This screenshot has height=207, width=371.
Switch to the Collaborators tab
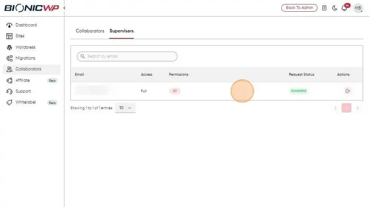pos(90,31)
